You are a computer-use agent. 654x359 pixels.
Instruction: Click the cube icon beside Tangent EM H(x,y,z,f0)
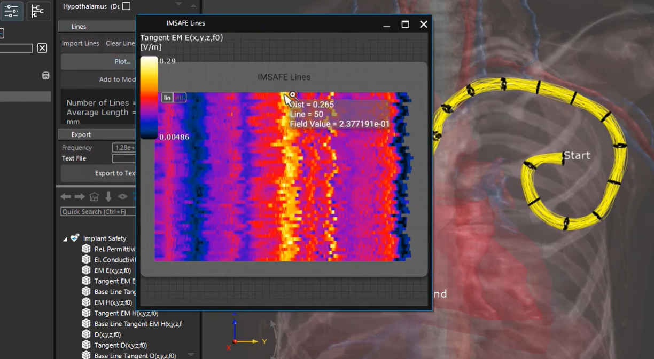86,313
